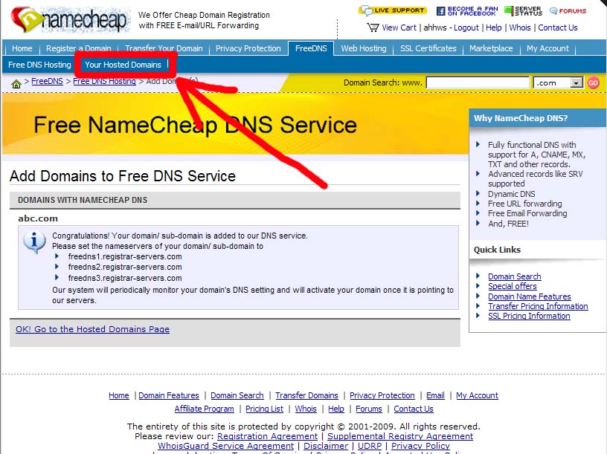
Task: Click the footer Home link
Action: [119, 395]
